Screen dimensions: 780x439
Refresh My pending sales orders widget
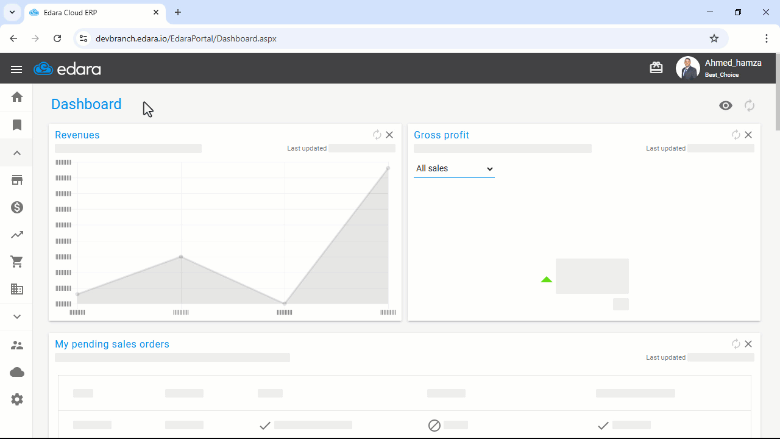pos(736,344)
